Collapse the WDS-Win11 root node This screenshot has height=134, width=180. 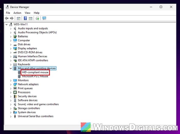(x=6, y=24)
